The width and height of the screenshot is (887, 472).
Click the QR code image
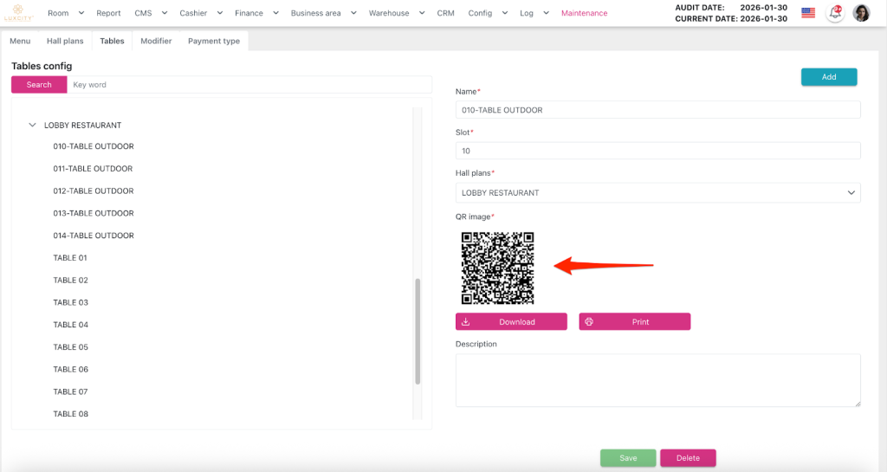pos(497,268)
